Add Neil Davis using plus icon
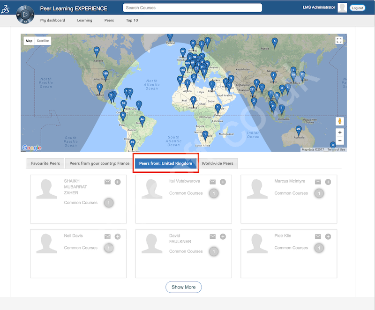 [x=118, y=236]
